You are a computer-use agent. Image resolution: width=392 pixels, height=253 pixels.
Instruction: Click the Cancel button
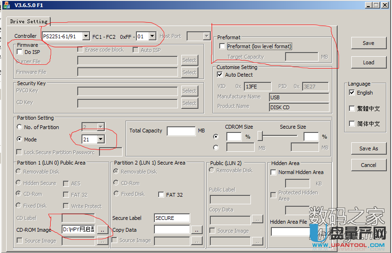coord(368,165)
